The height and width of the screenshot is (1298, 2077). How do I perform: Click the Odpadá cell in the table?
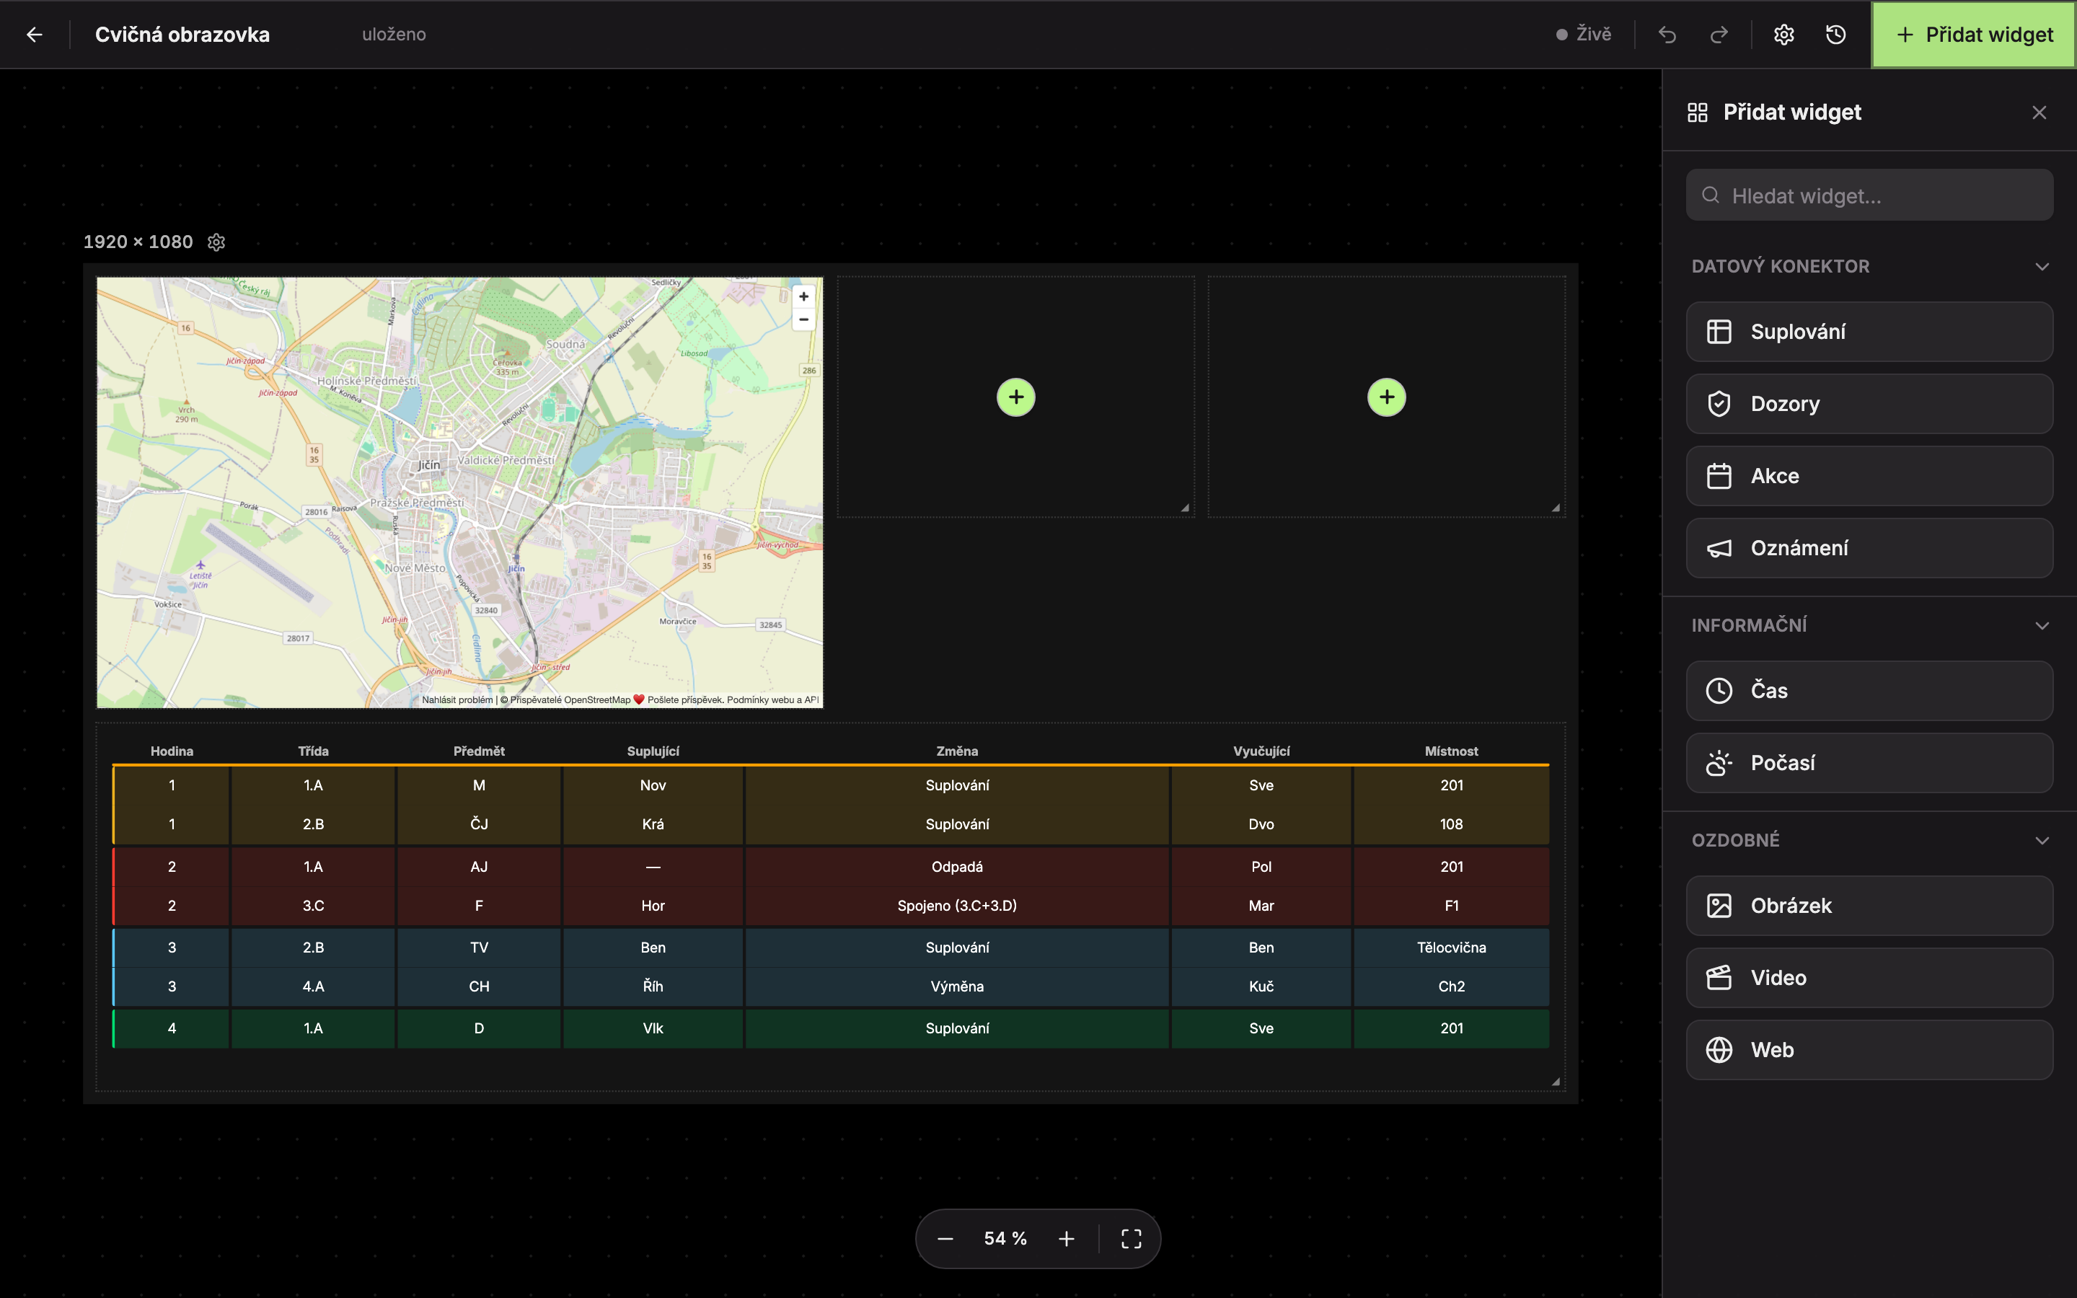click(x=957, y=867)
